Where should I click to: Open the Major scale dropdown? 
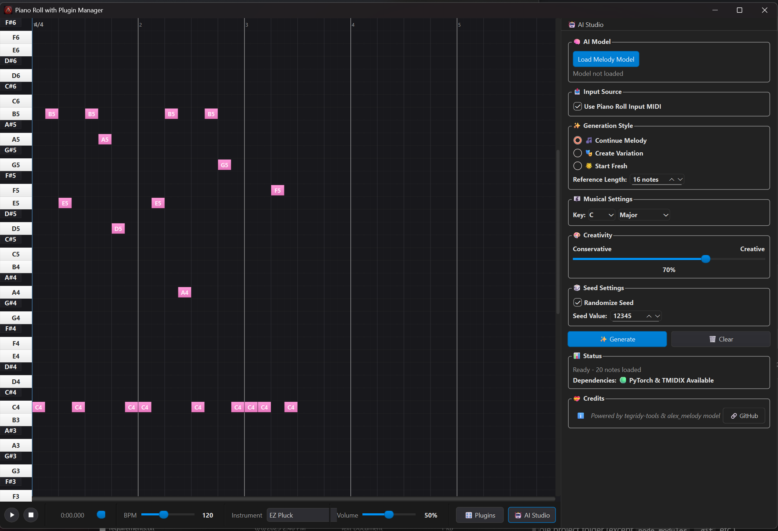click(644, 215)
